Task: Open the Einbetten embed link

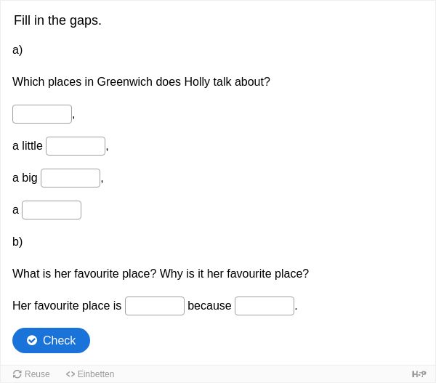Action: click(90, 374)
